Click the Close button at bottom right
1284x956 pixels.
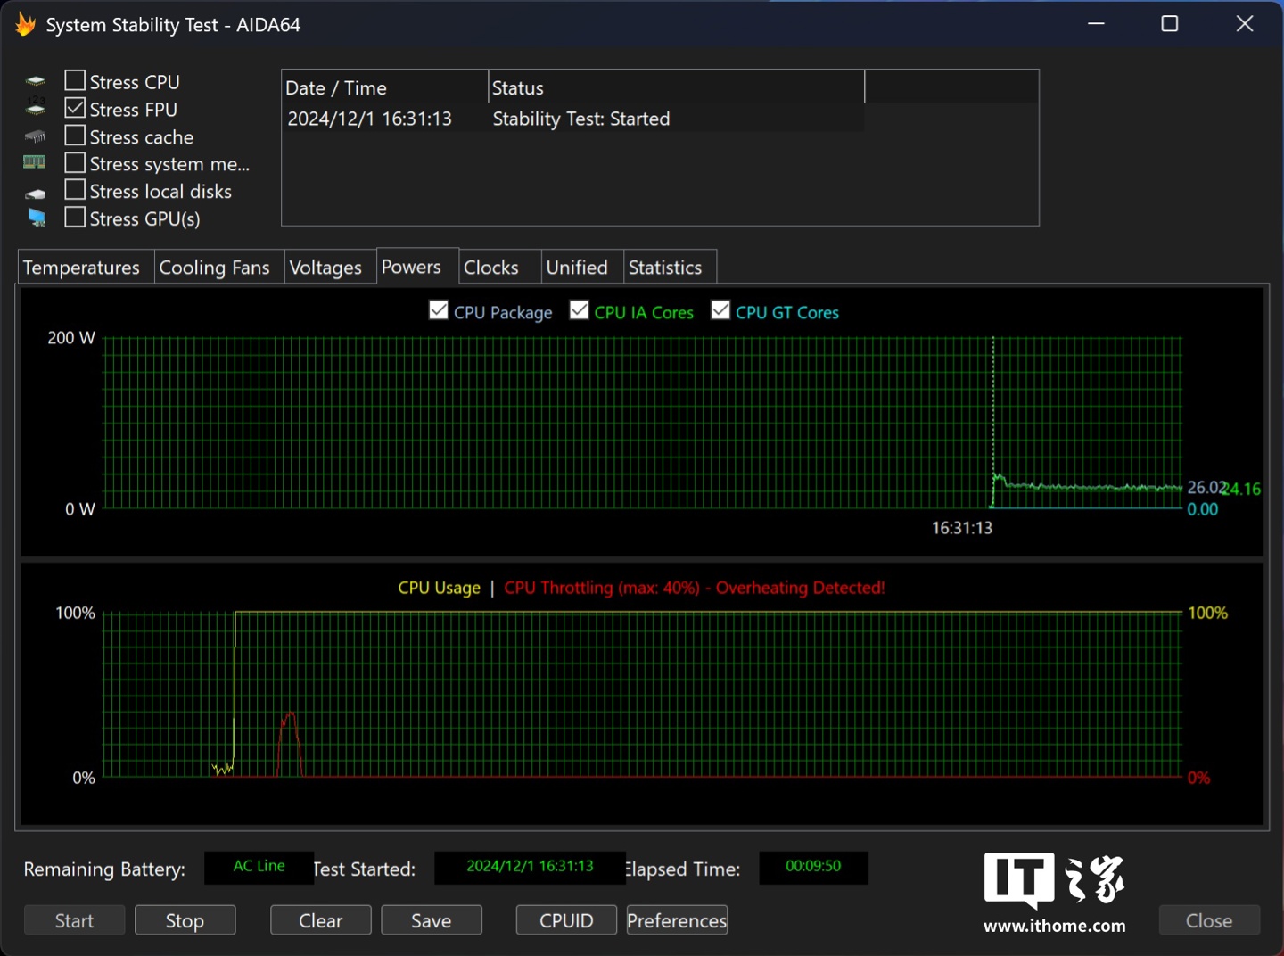tap(1209, 920)
